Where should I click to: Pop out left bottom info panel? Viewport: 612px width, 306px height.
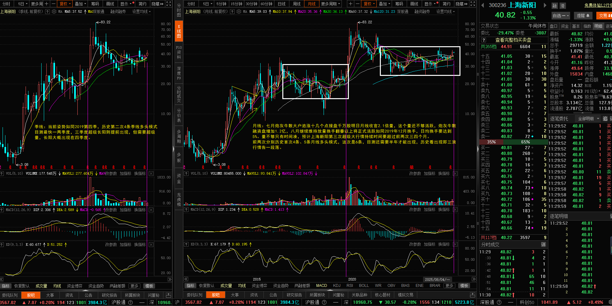click(x=169, y=295)
